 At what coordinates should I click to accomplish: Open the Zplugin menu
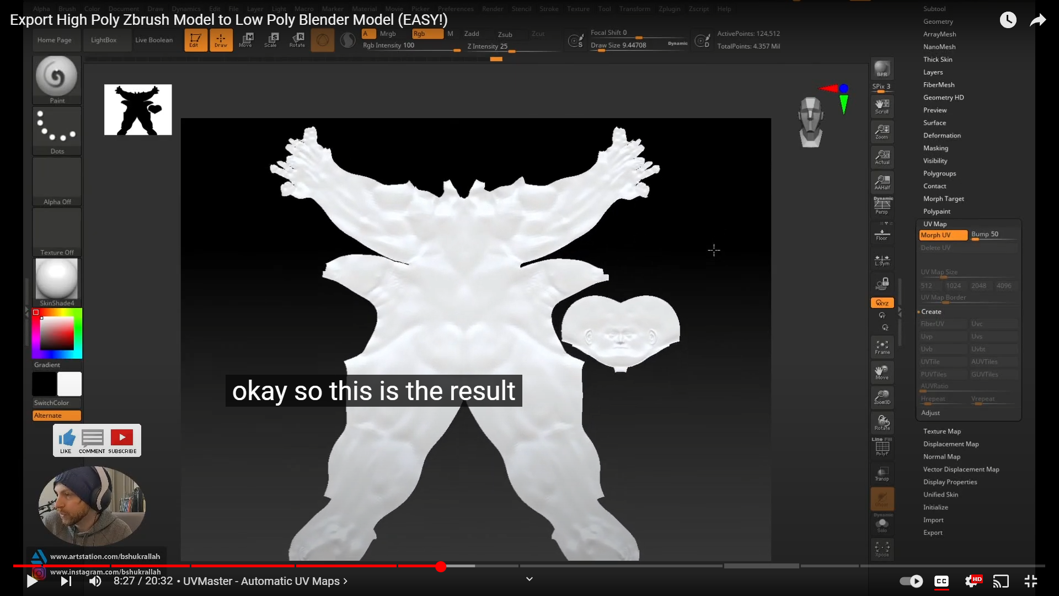pyautogui.click(x=669, y=9)
